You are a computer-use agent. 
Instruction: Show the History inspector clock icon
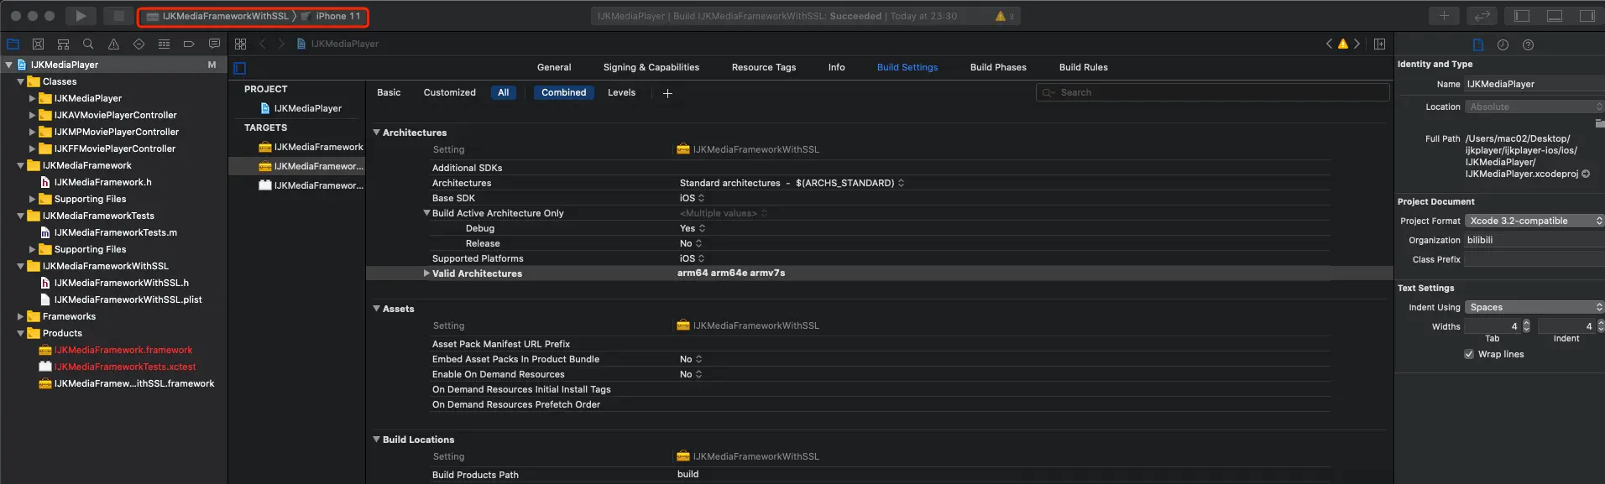point(1503,44)
